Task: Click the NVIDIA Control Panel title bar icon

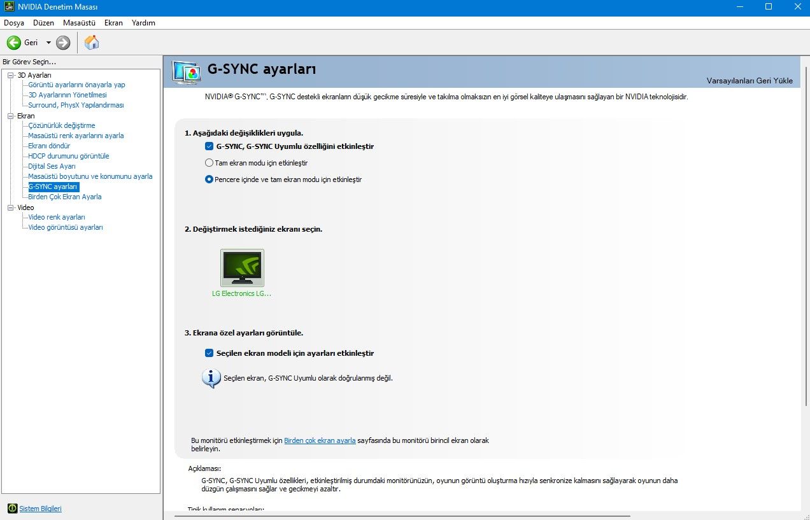Action: [x=9, y=6]
